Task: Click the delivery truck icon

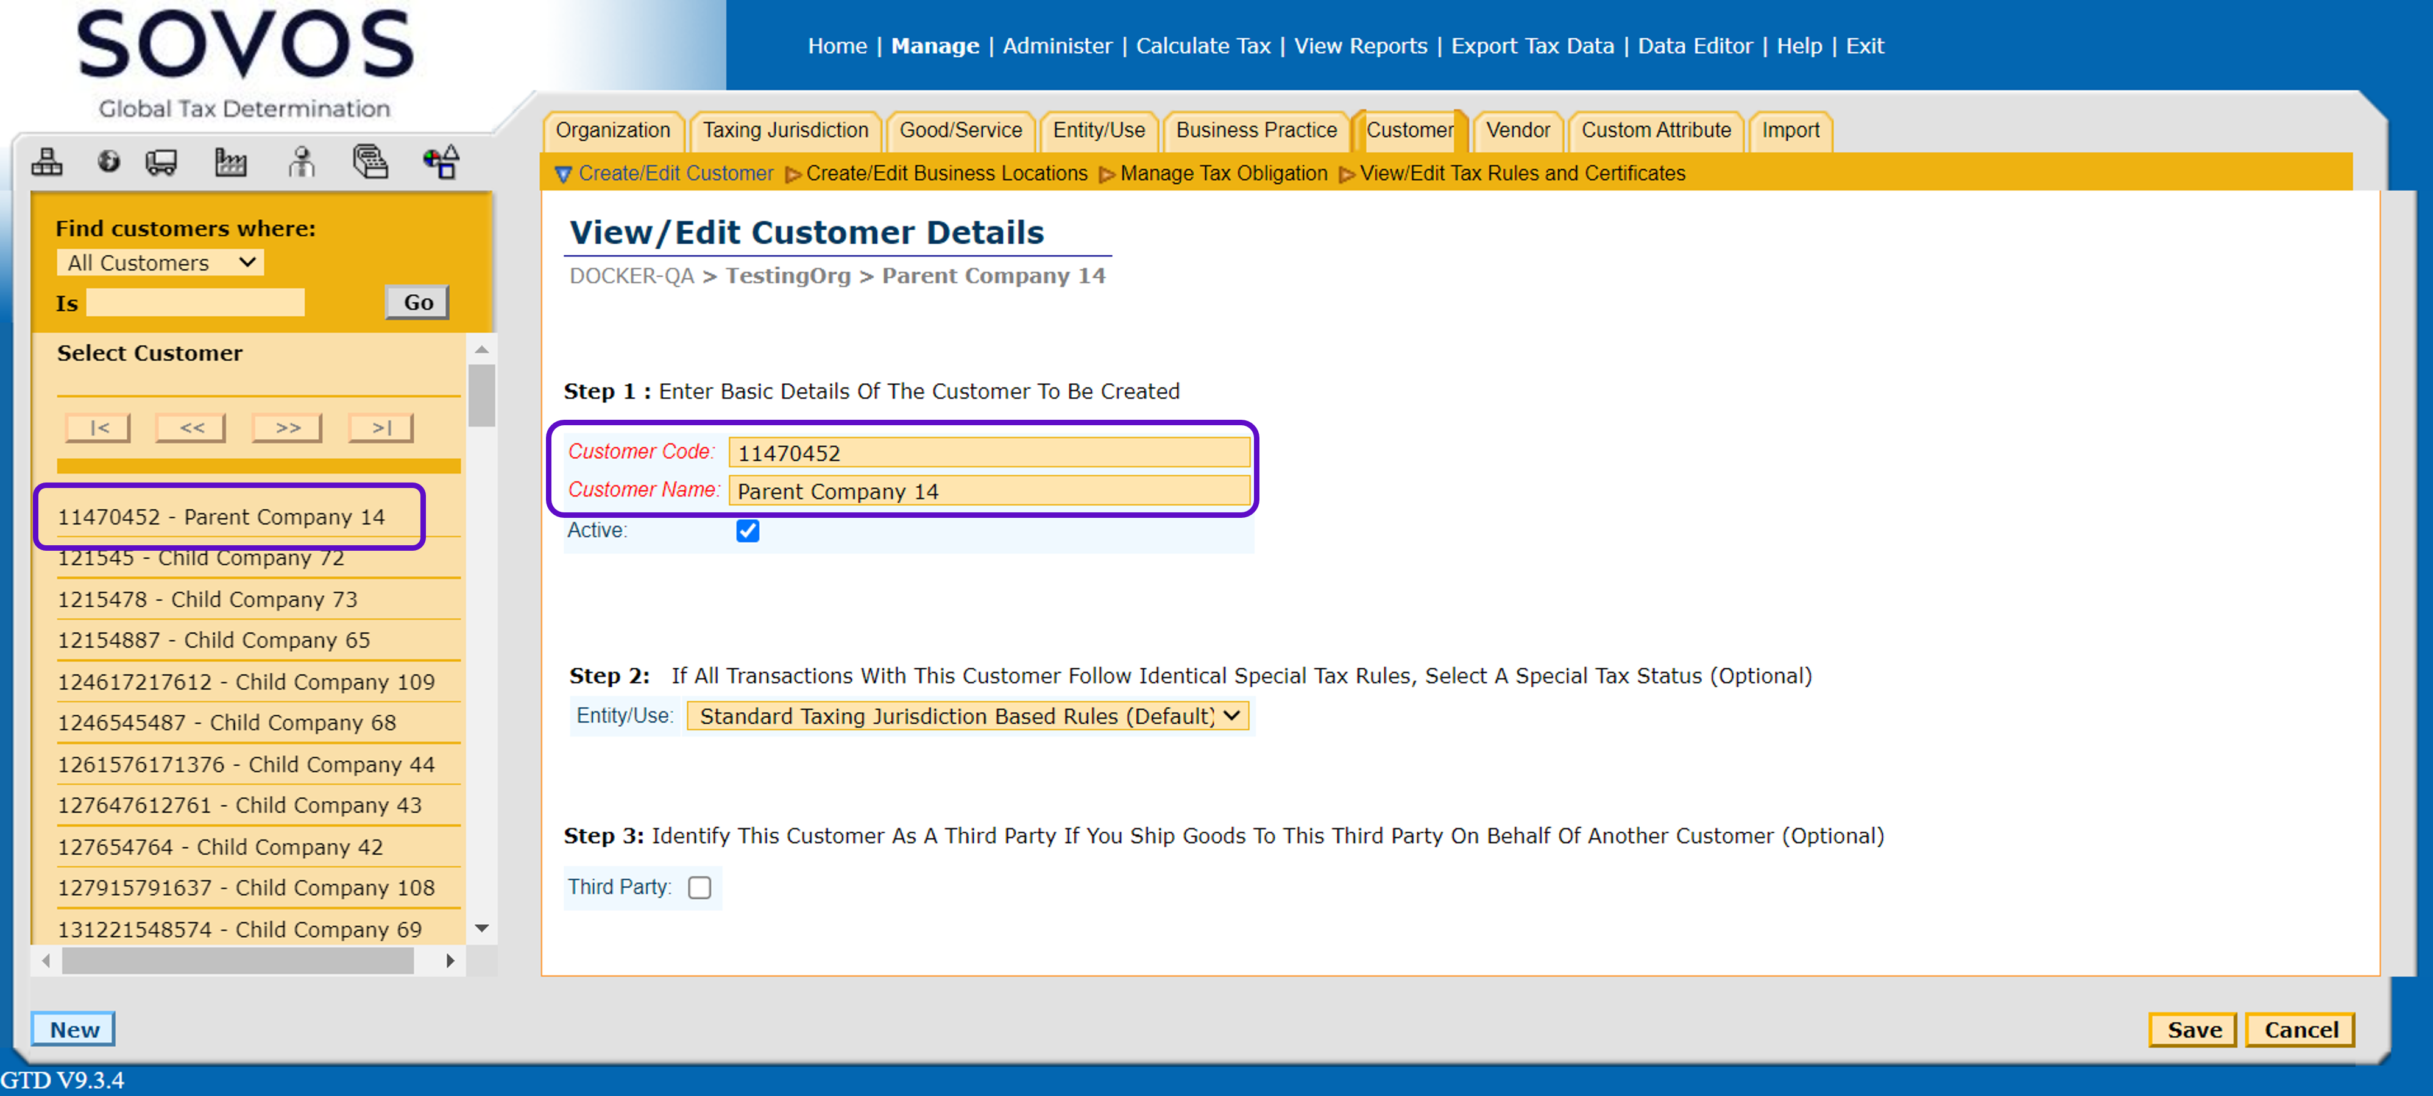Action: pyautogui.click(x=161, y=163)
